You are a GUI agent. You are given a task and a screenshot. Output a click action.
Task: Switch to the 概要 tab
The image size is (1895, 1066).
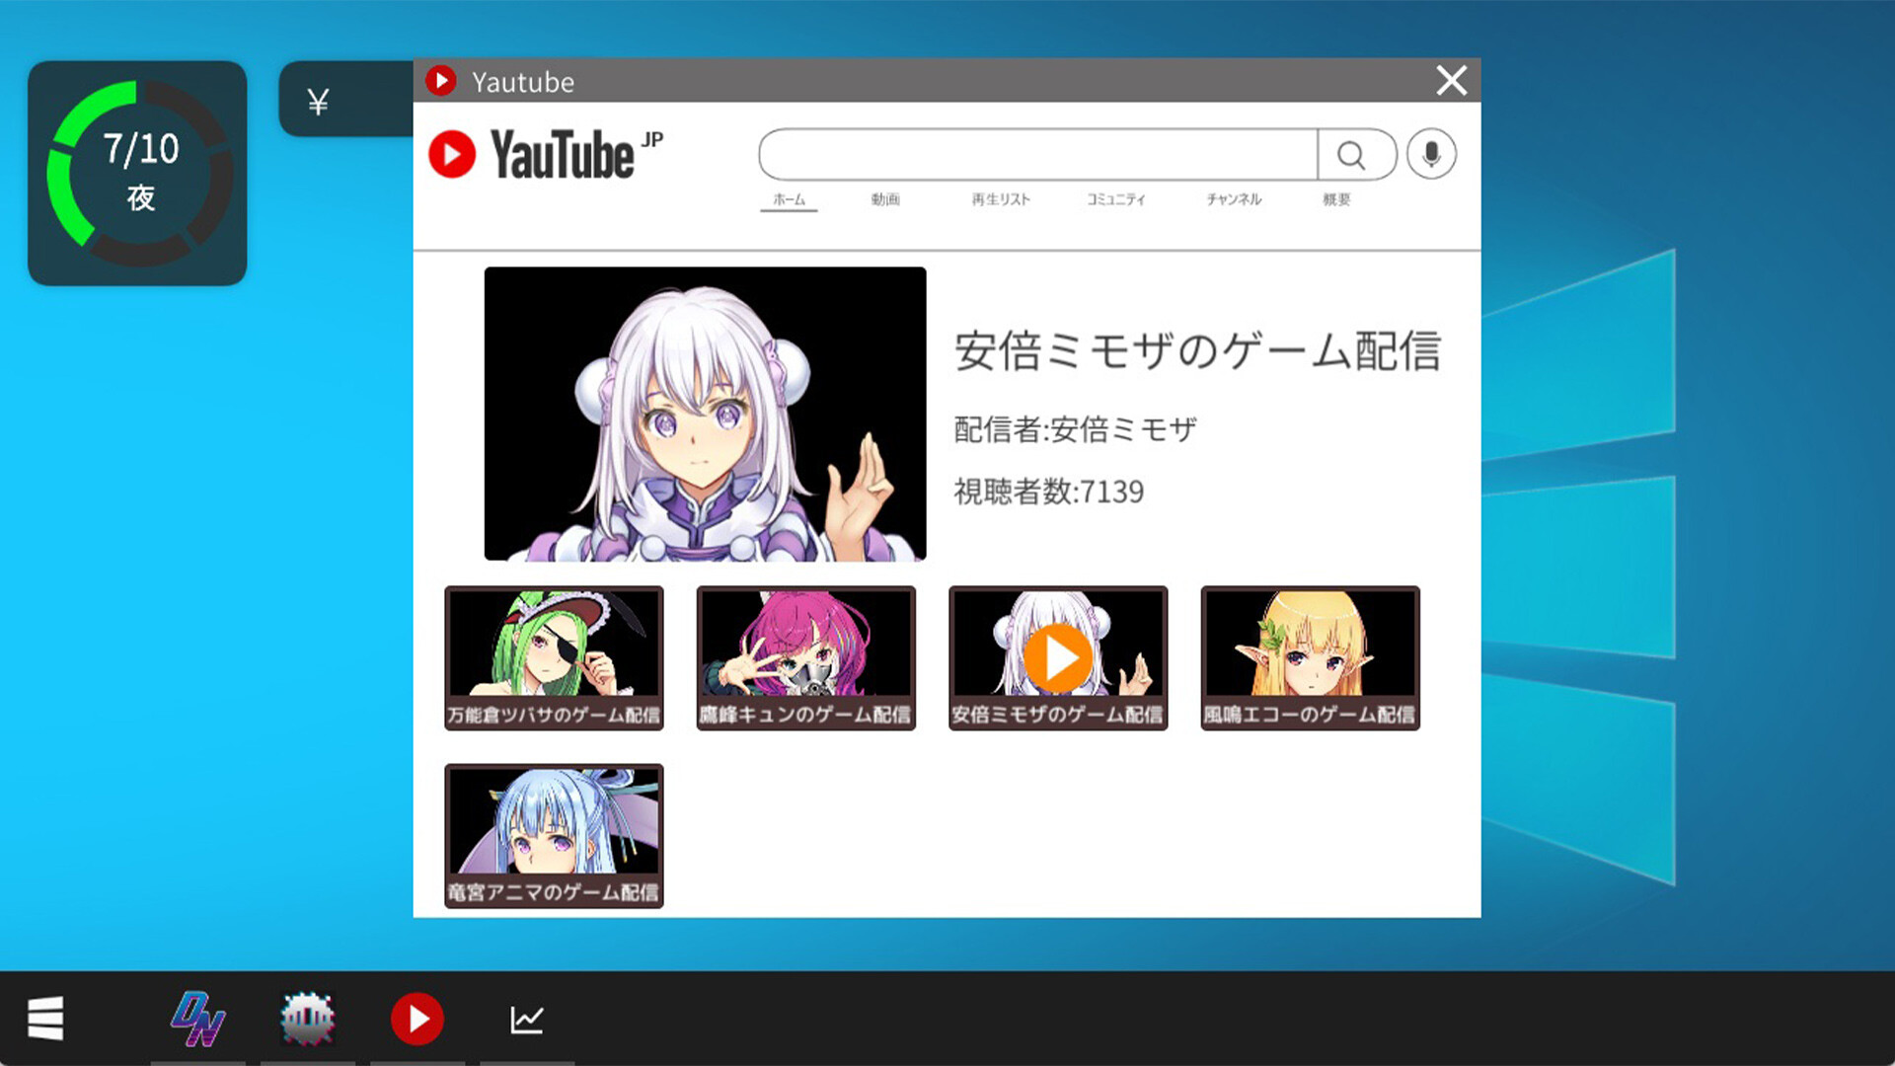pyautogui.click(x=1336, y=198)
